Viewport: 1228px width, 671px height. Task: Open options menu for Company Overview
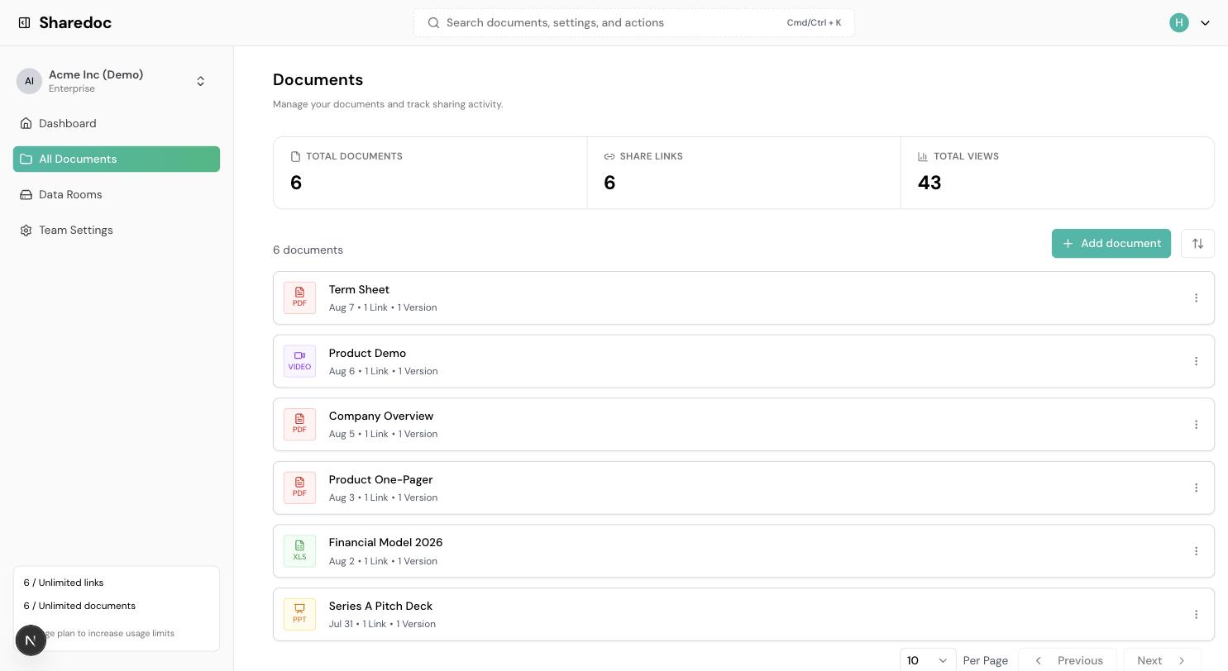1196,425
